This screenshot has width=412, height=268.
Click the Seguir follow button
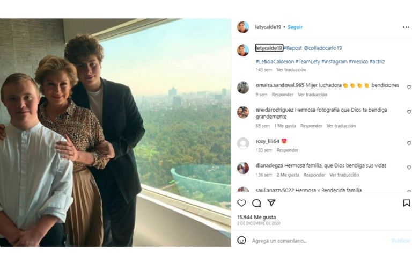point(295,27)
